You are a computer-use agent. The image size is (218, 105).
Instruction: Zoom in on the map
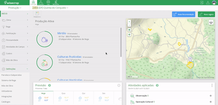point(129,22)
